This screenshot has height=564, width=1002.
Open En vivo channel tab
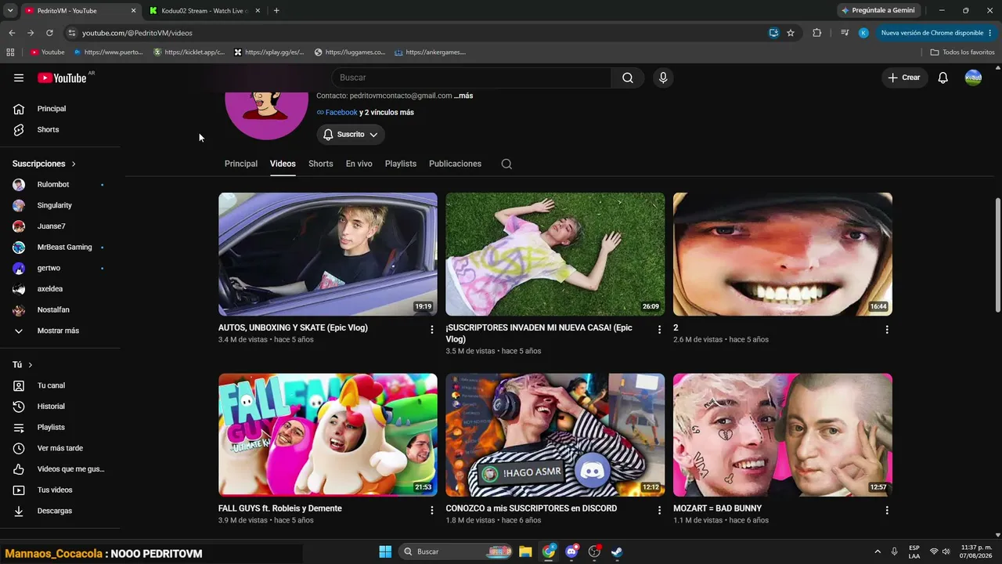click(x=359, y=164)
